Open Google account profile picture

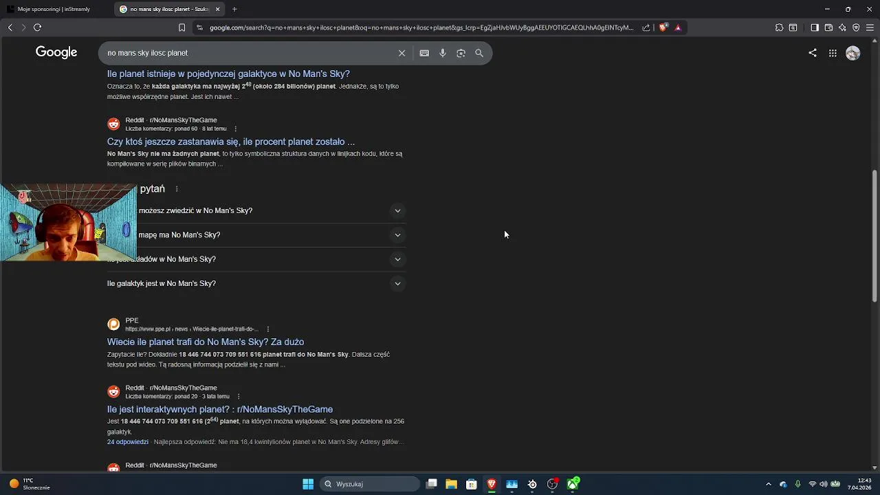853,53
